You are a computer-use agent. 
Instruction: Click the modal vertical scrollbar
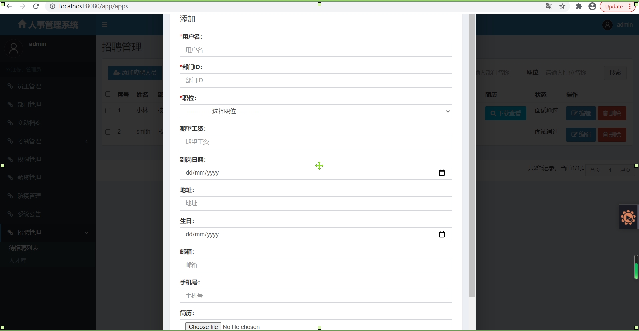472,156
